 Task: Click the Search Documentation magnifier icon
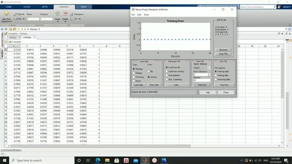coord(275,7)
